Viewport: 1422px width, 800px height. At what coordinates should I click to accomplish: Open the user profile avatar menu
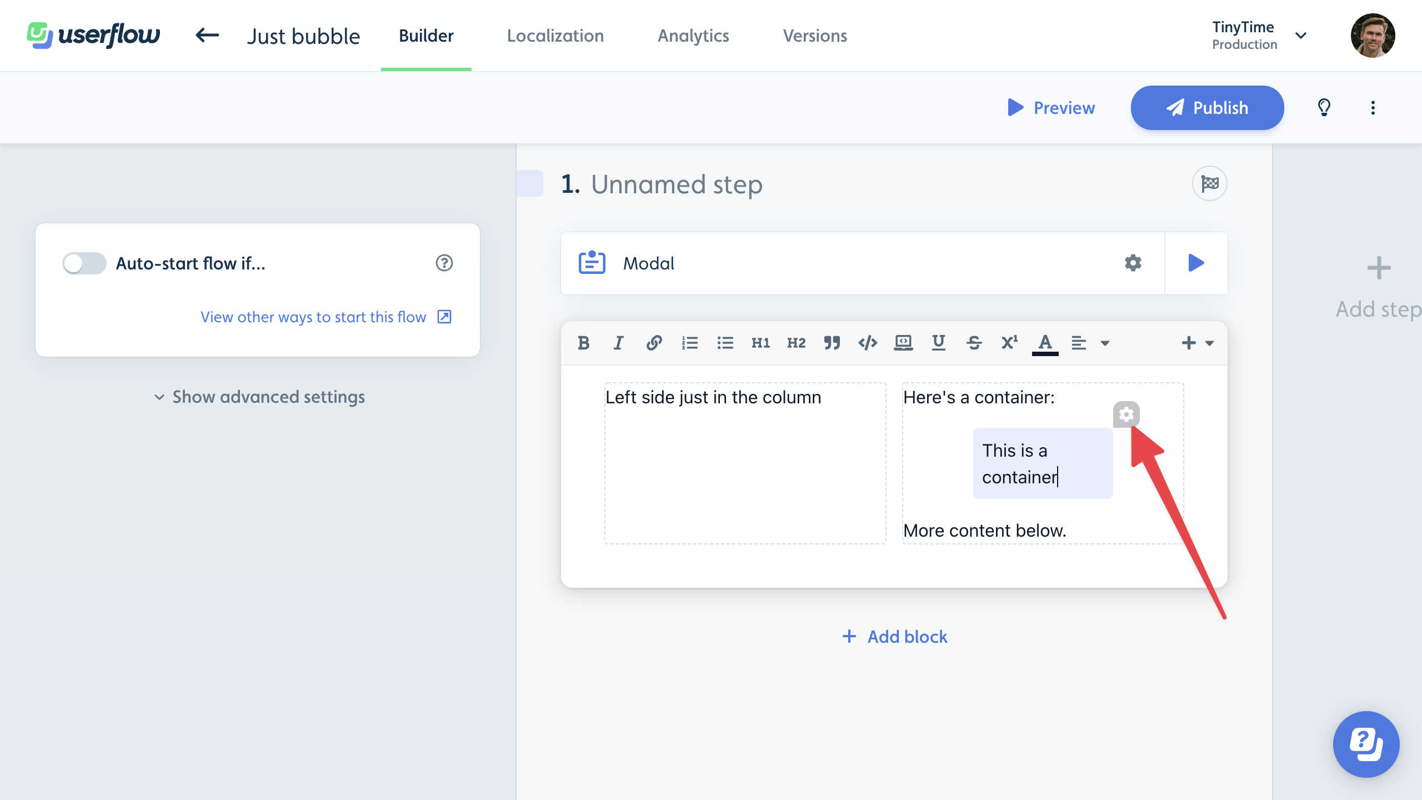point(1373,36)
